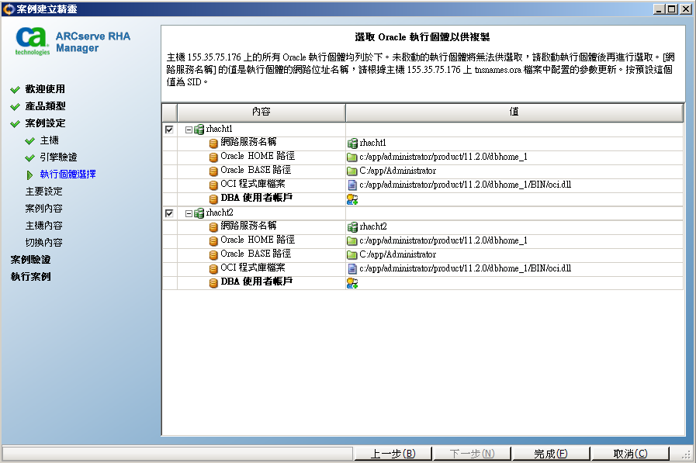Click the user icon in rhacht2 DBA account value
The height and width of the screenshot is (463, 696).
pos(352,283)
